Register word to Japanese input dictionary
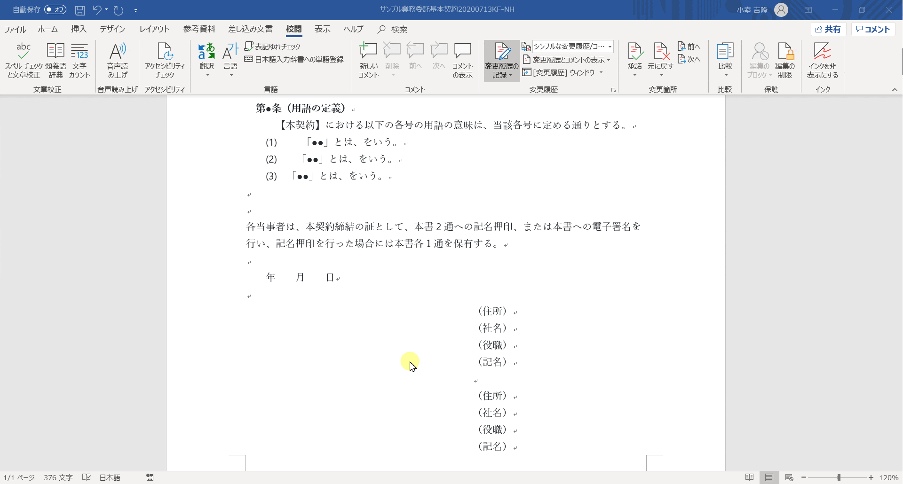The image size is (903, 484). [294, 59]
